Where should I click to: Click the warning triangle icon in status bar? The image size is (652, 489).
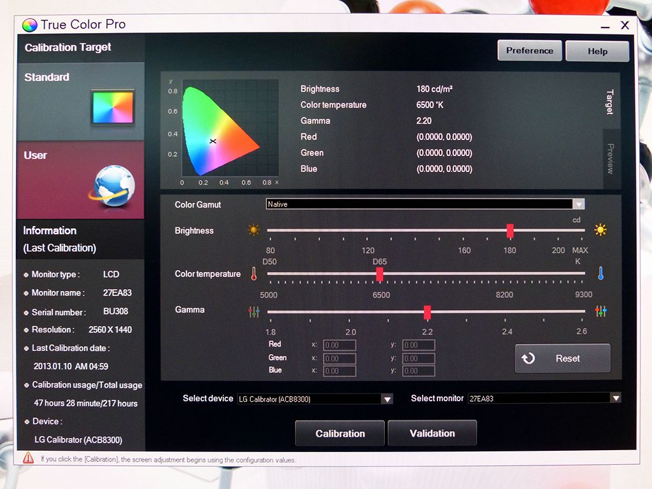click(28, 458)
